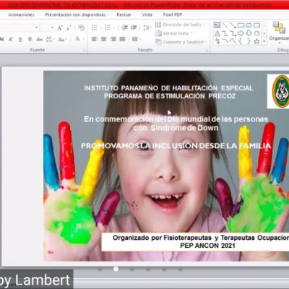The width and height of the screenshot is (289, 289).
Task: Select the right arrow block shape
Action: point(241,33)
